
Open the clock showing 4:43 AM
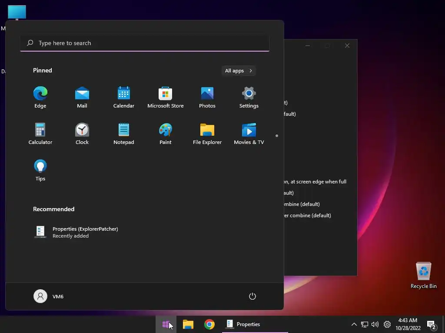pyautogui.click(x=408, y=324)
